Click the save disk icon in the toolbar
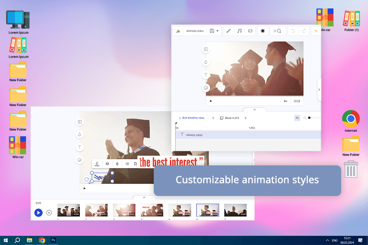This screenshot has height=245, width=368. (212, 31)
